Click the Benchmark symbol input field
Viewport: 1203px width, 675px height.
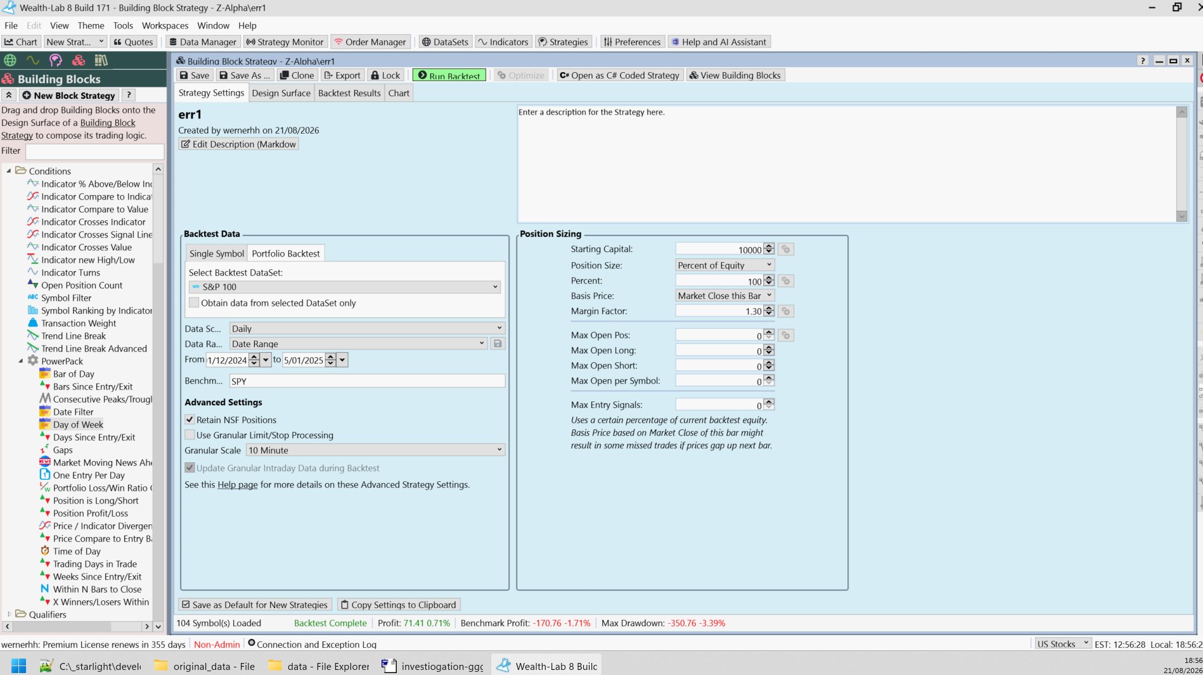coord(367,381)
